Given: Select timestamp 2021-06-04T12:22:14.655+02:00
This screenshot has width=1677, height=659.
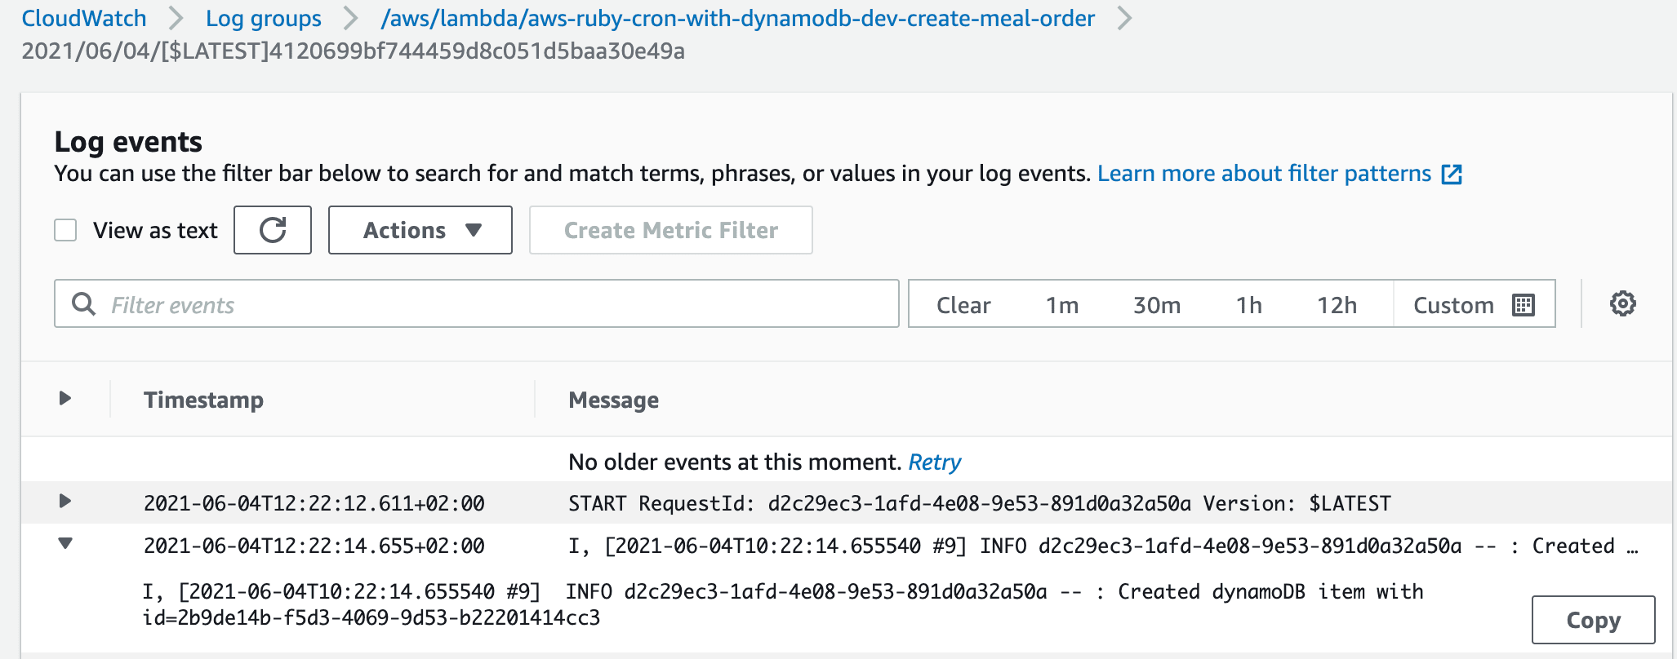Looking at the screenshot, I should point(314,546).
